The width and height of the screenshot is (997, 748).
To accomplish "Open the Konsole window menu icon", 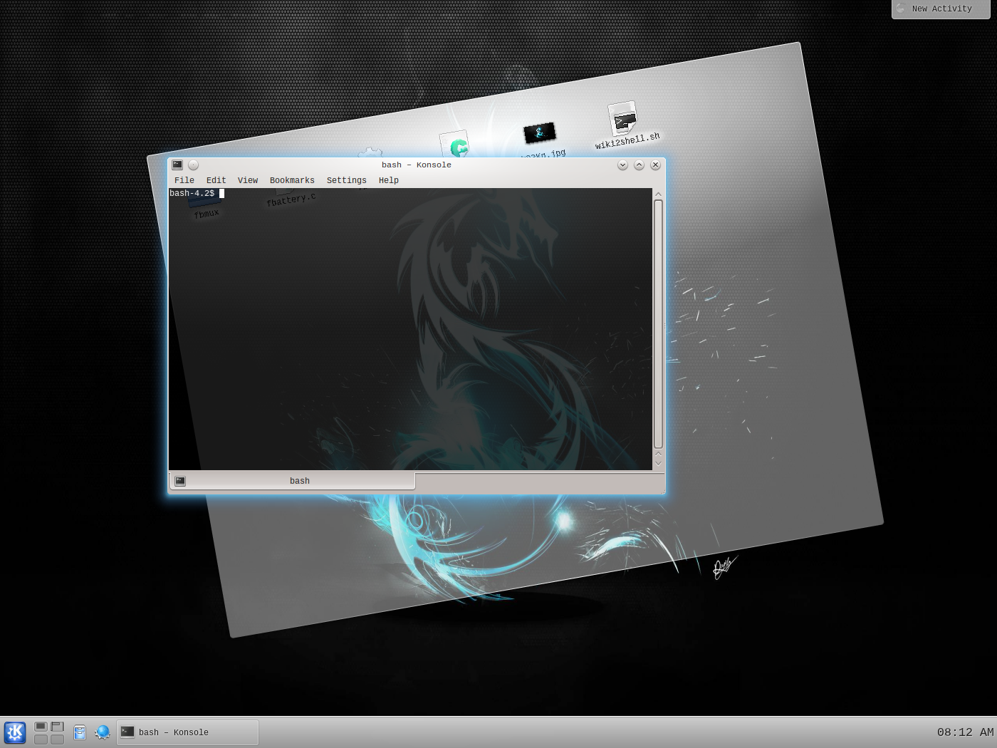I will [177, 165].
